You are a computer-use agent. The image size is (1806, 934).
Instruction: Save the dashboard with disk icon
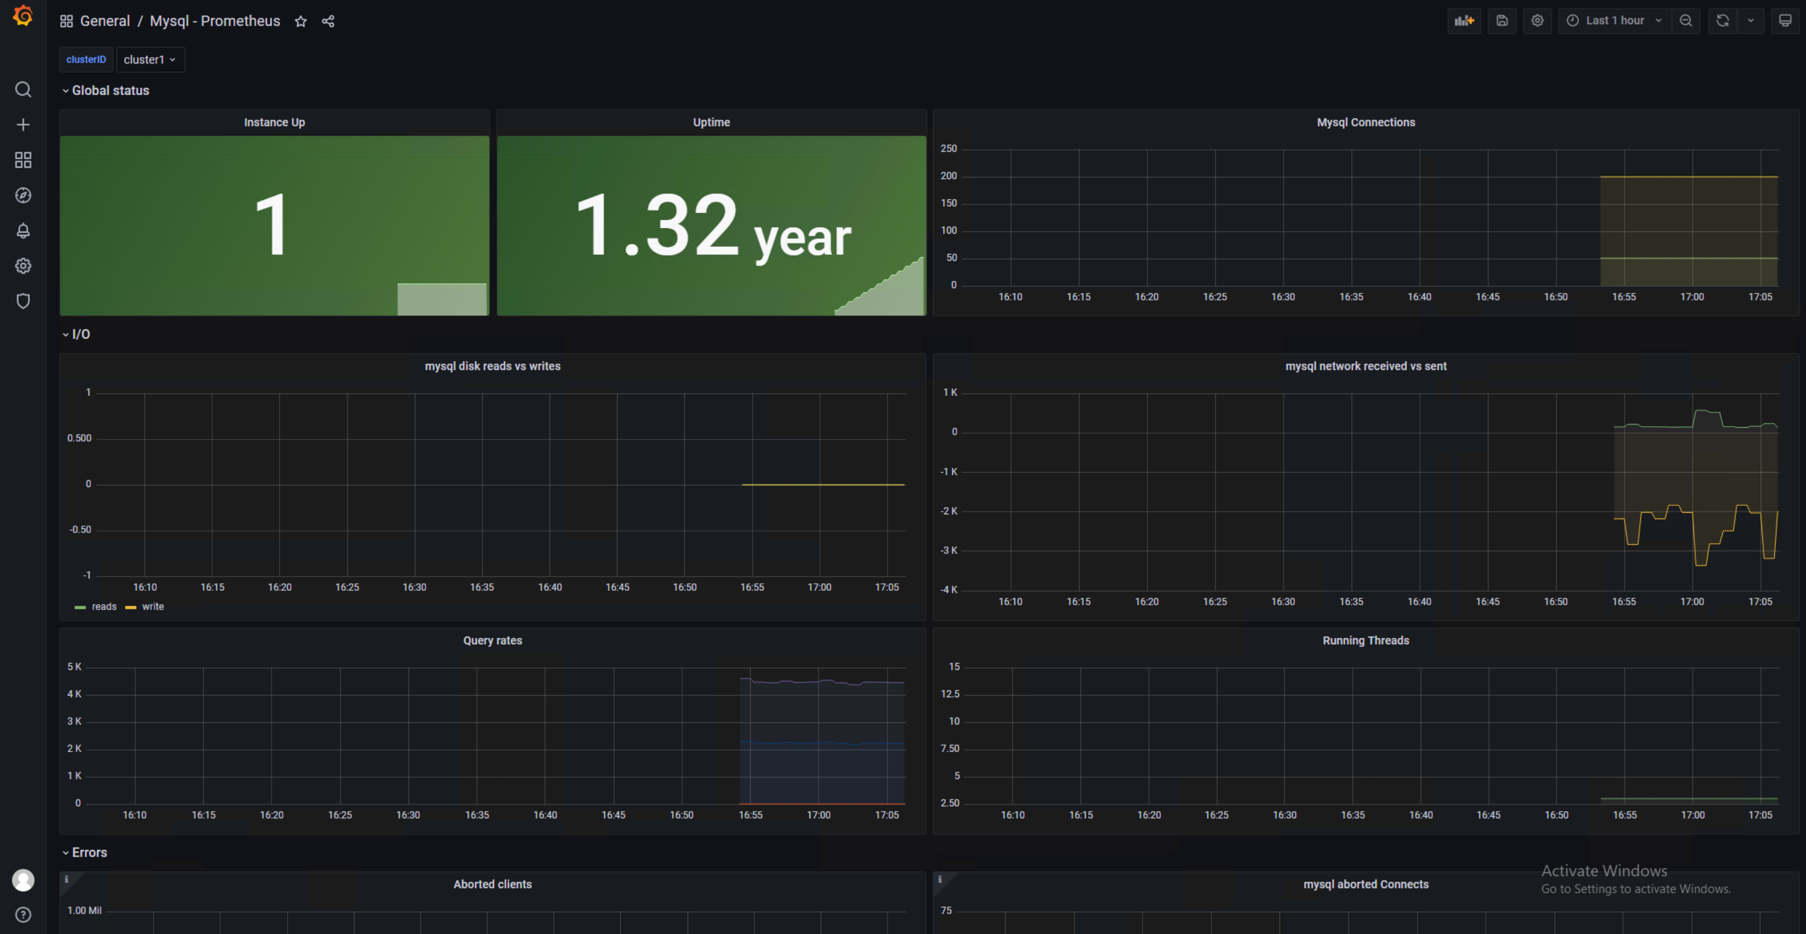pyautogui.click(x=1502, y=21)
